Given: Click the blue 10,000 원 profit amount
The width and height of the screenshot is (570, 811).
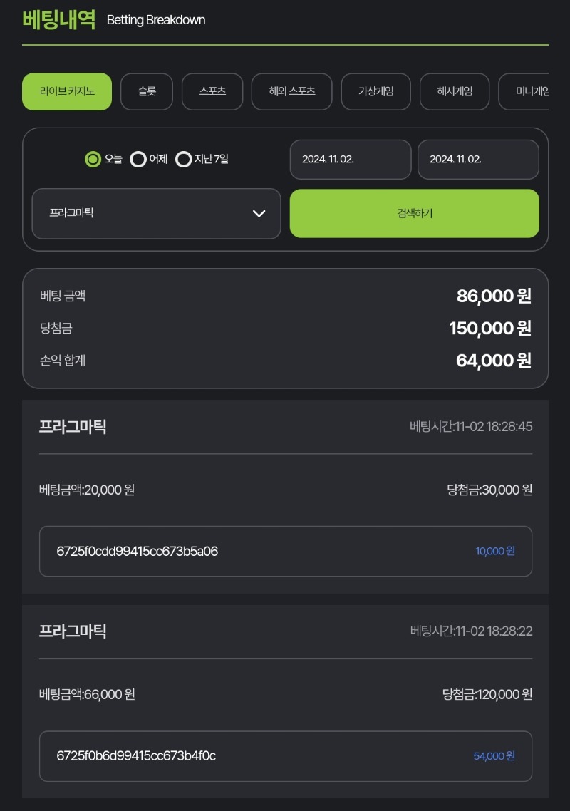Looking at the screenshot, I should 495,552.
